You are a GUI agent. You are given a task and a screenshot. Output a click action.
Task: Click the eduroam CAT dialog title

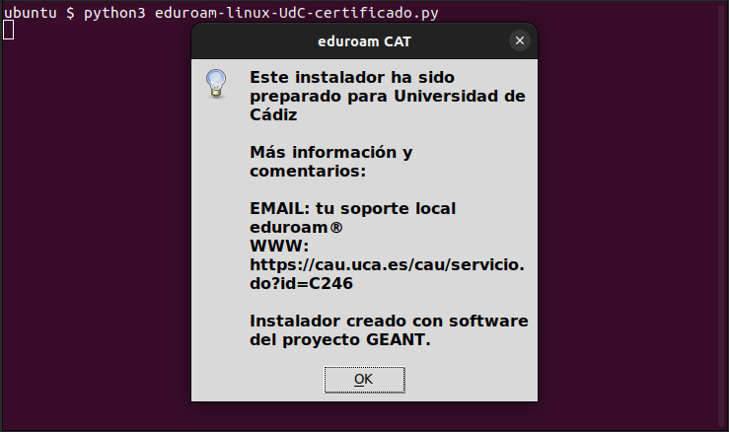point(363,41)
